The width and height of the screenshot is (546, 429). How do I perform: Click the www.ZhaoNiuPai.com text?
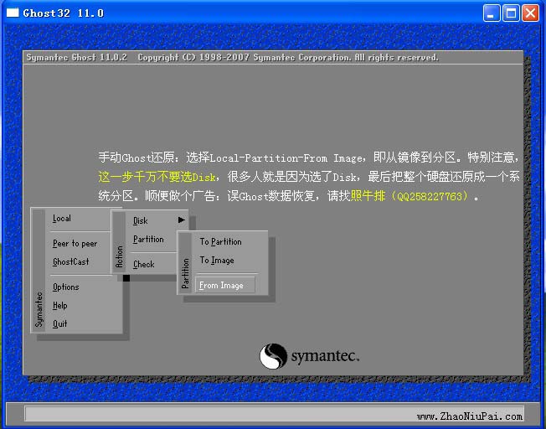[x=470, y=416]
